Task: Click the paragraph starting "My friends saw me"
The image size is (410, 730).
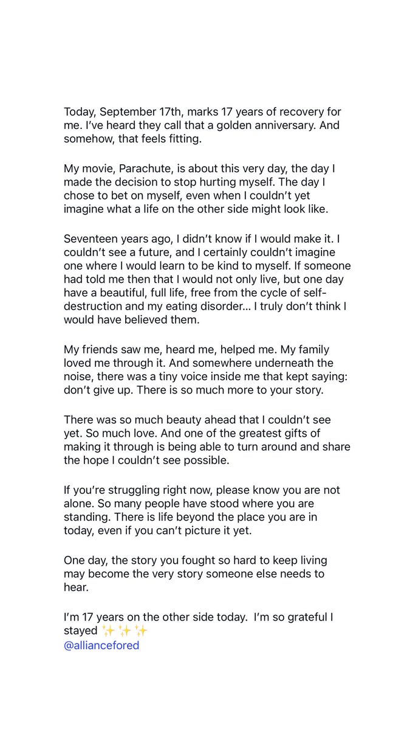Action: [x=206, y=371]
